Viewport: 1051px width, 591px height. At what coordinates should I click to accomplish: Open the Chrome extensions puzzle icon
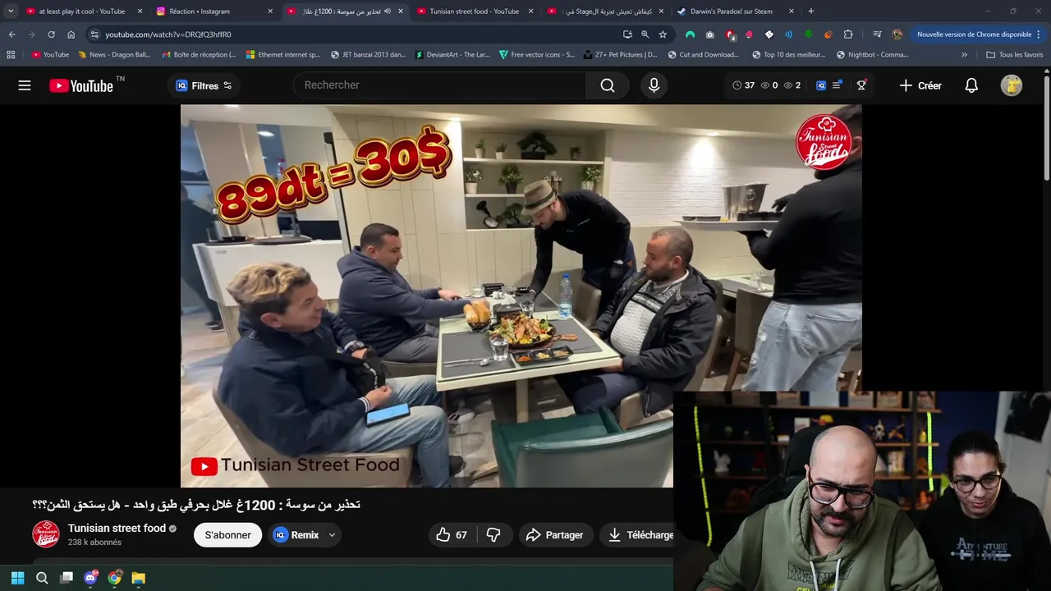pyautogui.click(x=848, y=34)
